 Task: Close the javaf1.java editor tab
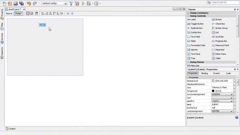click(x=24, y=9)
